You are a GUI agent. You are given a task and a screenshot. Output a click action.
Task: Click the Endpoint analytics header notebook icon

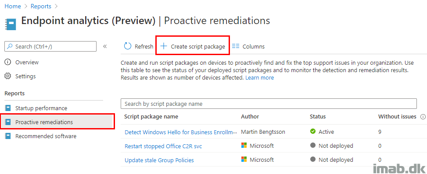[11, 24]
